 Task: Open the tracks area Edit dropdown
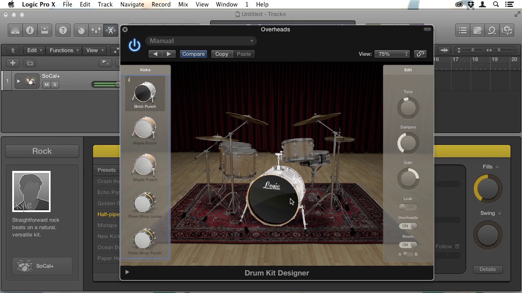coord(35,50)
